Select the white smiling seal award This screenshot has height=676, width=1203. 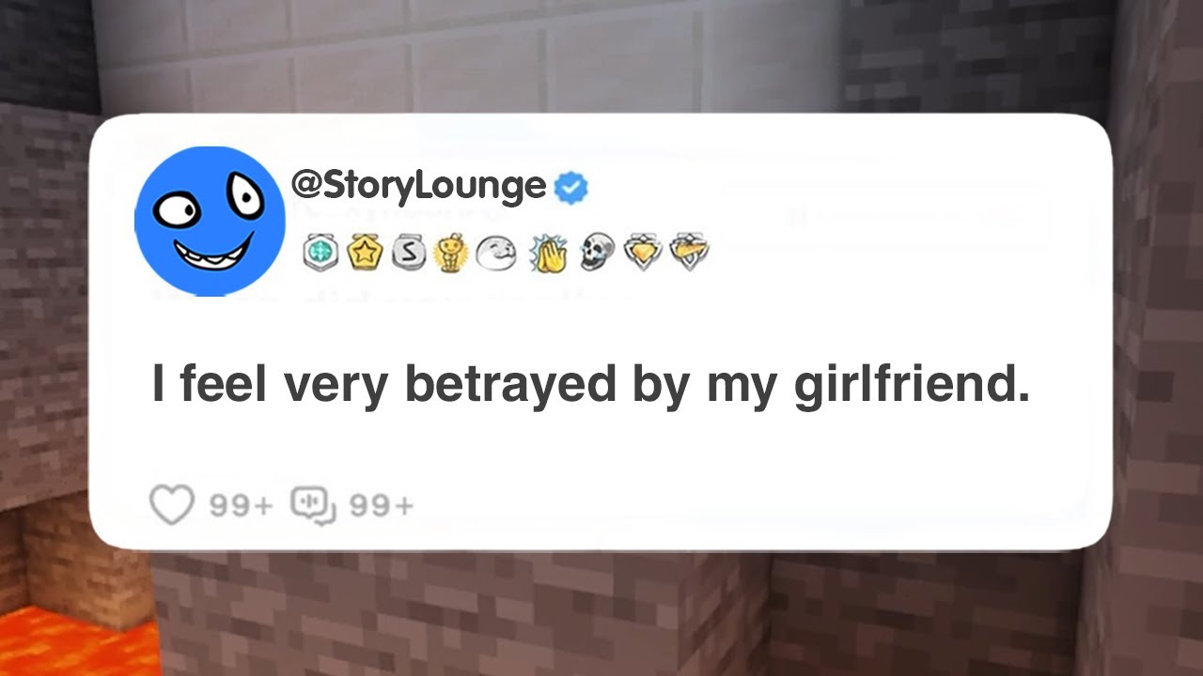coord(496,253)
